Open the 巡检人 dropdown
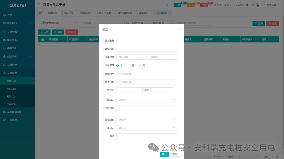The width and height of the screenshot is (284, 159). (146, 100)
